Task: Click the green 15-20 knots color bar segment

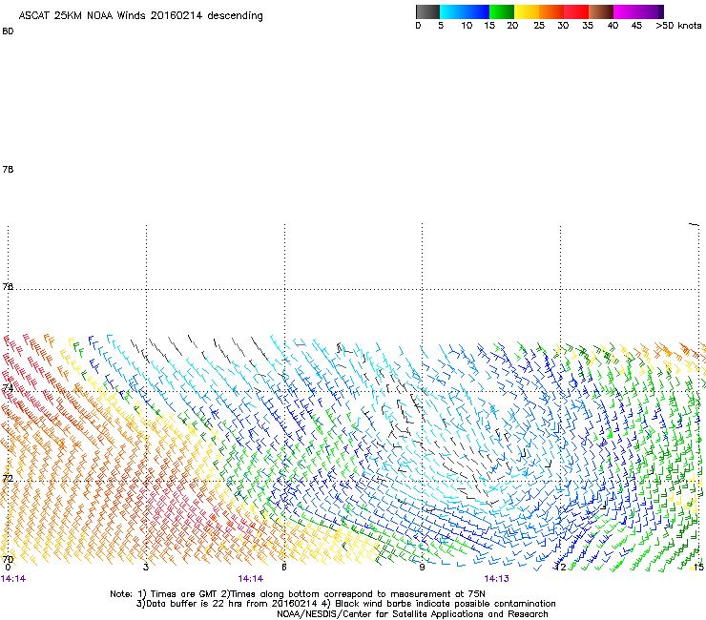Action: click(x=502, y=11)
